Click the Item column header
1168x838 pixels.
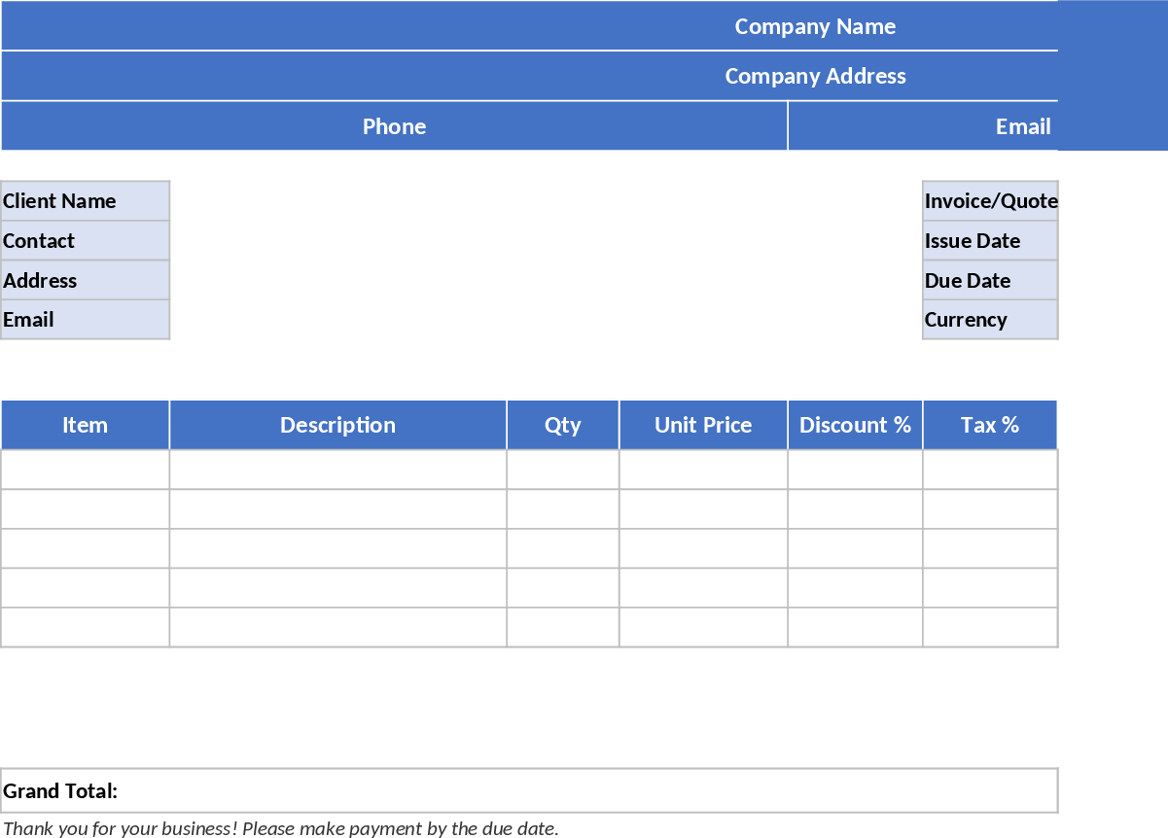pos(85,425)
